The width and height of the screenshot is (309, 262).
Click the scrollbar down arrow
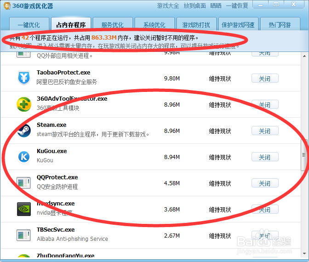[304, 254]
